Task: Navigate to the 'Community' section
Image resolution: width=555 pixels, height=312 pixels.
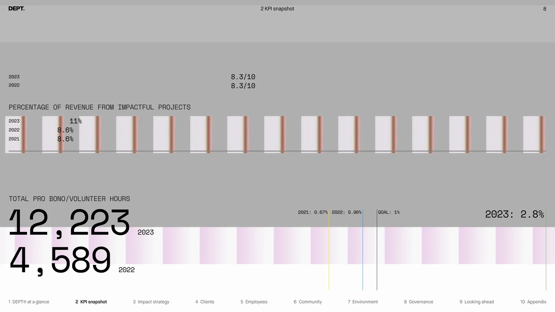Action: 308,302
